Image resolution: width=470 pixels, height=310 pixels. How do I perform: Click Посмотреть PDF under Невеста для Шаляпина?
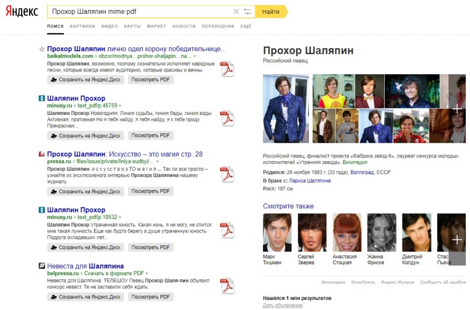click(151, 297)
